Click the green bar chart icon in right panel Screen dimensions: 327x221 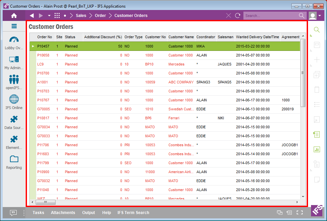point(317,149)
